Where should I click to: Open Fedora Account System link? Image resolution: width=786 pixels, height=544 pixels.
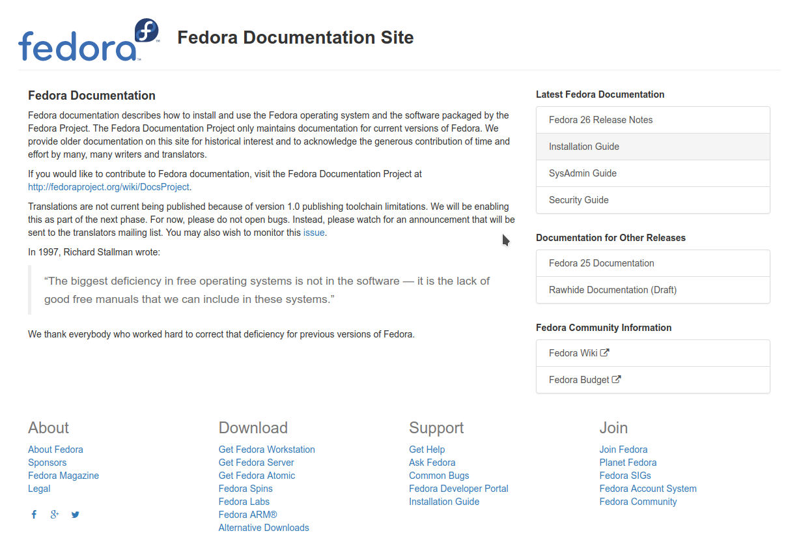(648, 489)
